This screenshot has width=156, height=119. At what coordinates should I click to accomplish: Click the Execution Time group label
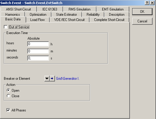tap(17, 33)
